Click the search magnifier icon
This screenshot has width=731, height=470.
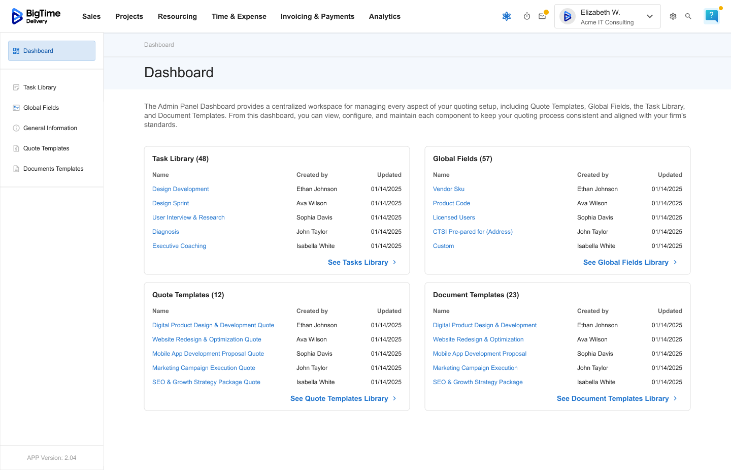click(x=688, y=16)
